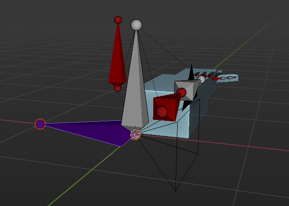
Task: Click the red sphere at red bone's base
Action: point(117,88)
